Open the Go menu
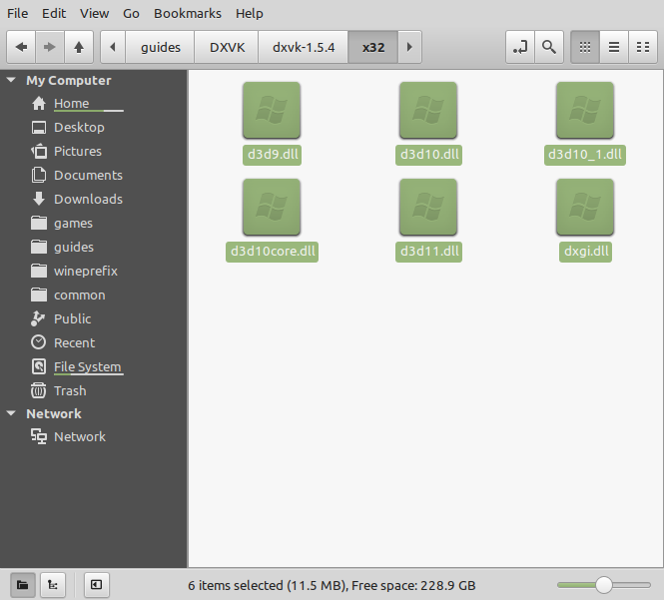Image resolution: width=664 pixels, height=600 pixels. [x=131, y=14]
